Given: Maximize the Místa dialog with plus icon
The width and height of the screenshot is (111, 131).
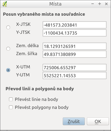Looking at the screenshot, I should pos(100,4).
